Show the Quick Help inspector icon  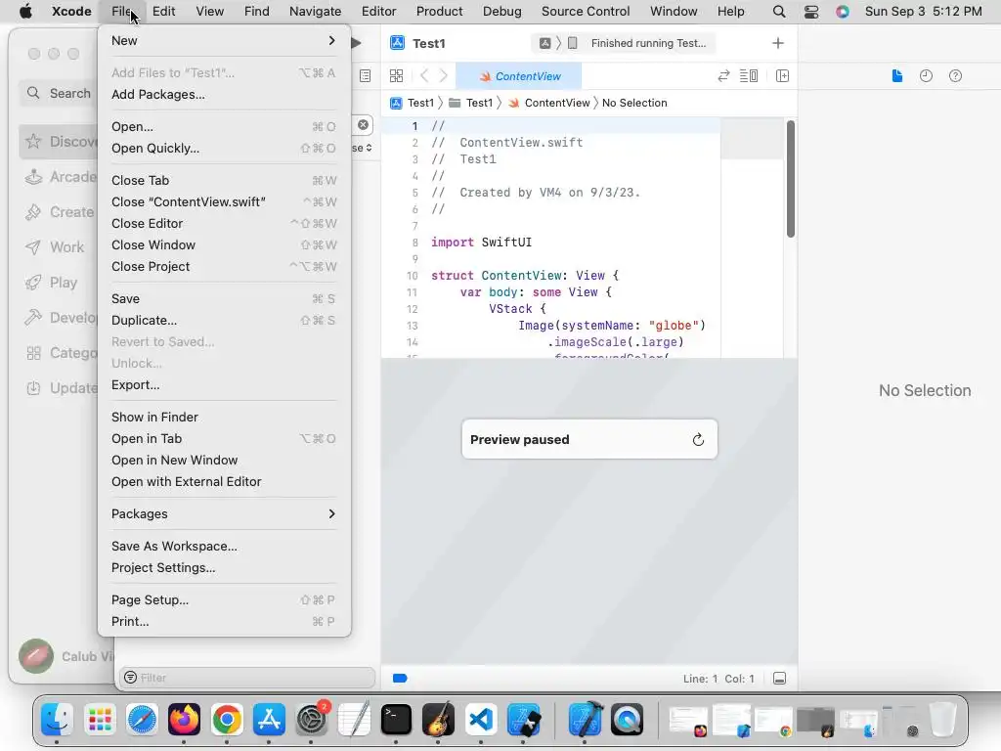pyautogui.click(x=955, y=76)
